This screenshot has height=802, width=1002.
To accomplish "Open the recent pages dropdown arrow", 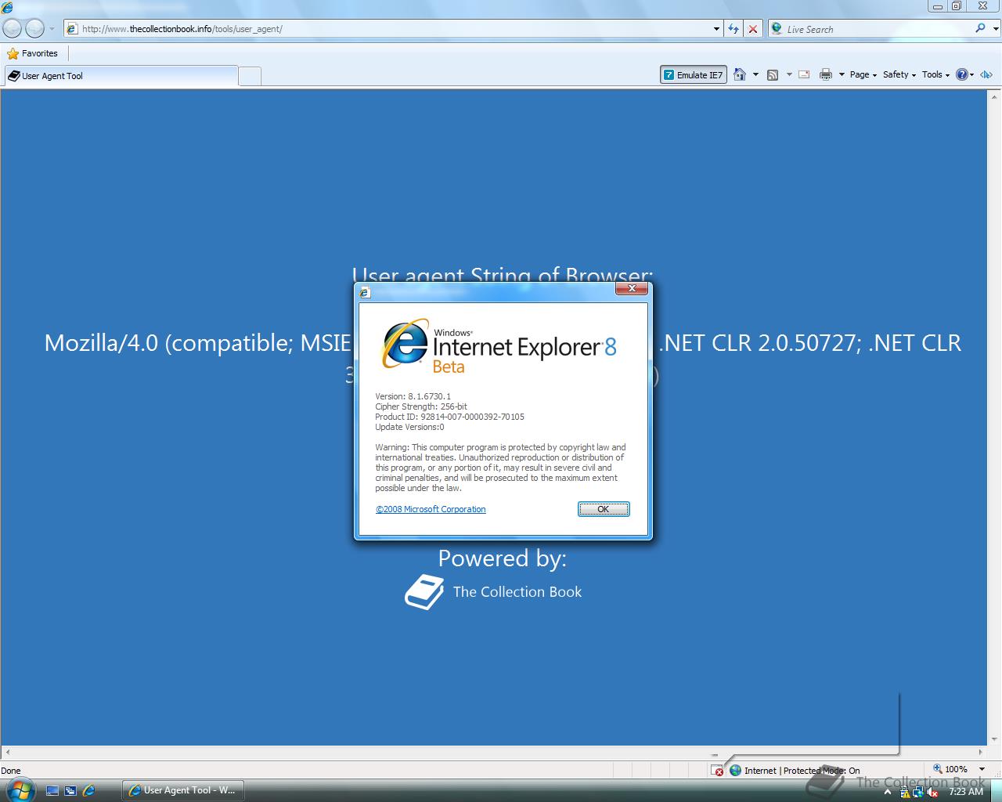I will 52,29.
